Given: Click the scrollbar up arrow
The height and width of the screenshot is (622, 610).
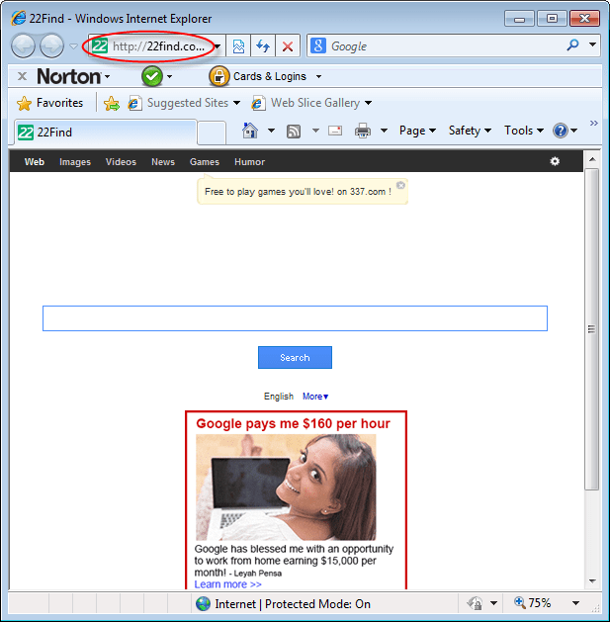Looking at the screenshot, I should point(592,159).
